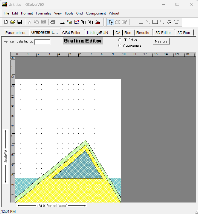This screenshot has height=214, width=198.
Task: Click the vertical scale factor field
Action: pos(42,42)
